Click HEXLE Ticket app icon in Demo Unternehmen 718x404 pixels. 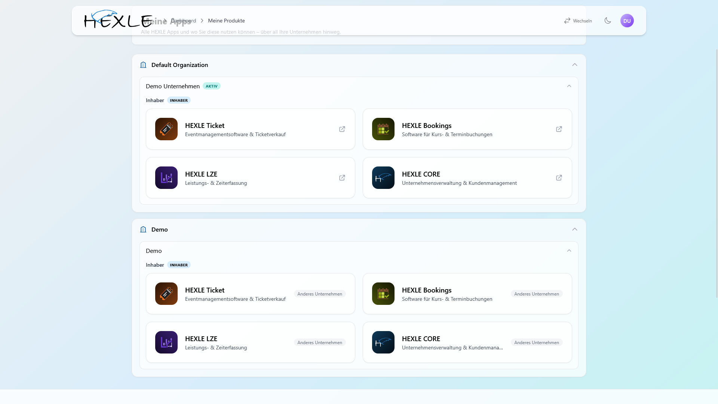(x=166, y=129)
